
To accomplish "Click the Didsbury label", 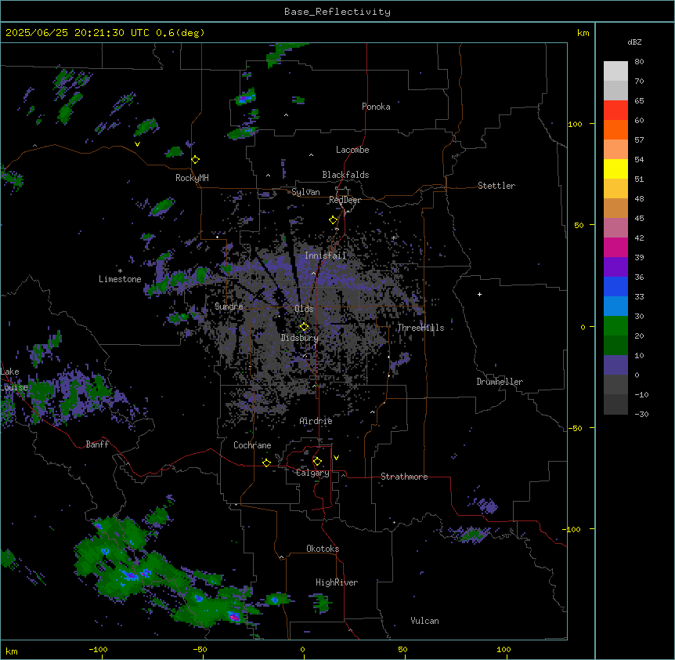I will point(300,338).
